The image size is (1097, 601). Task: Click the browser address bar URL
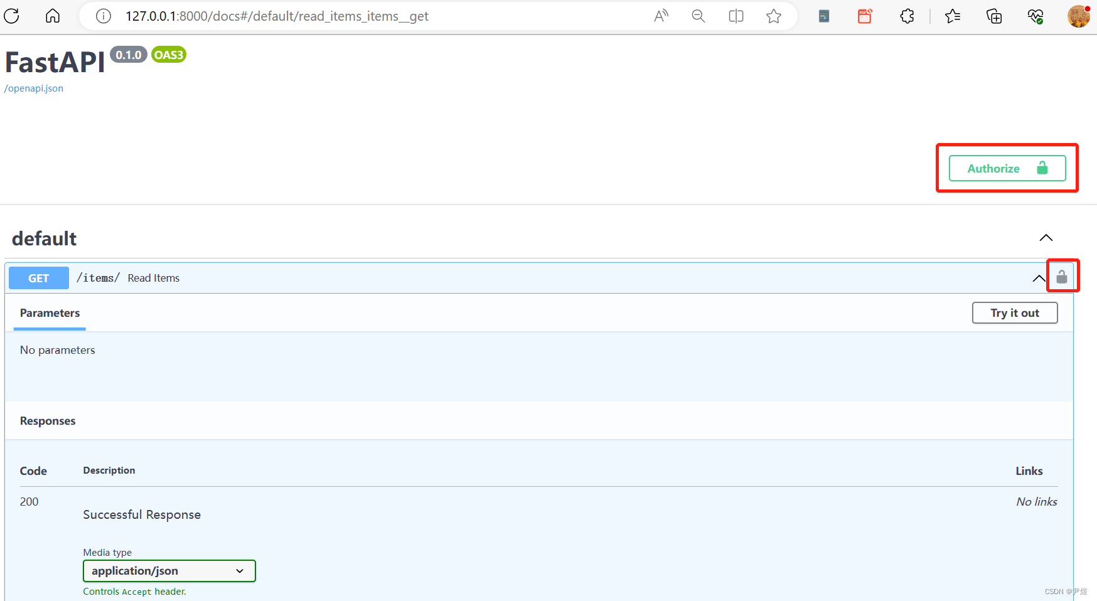277,16
